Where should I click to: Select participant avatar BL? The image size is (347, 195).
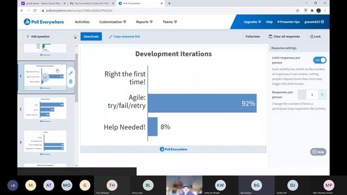click(x=148, y=185)
